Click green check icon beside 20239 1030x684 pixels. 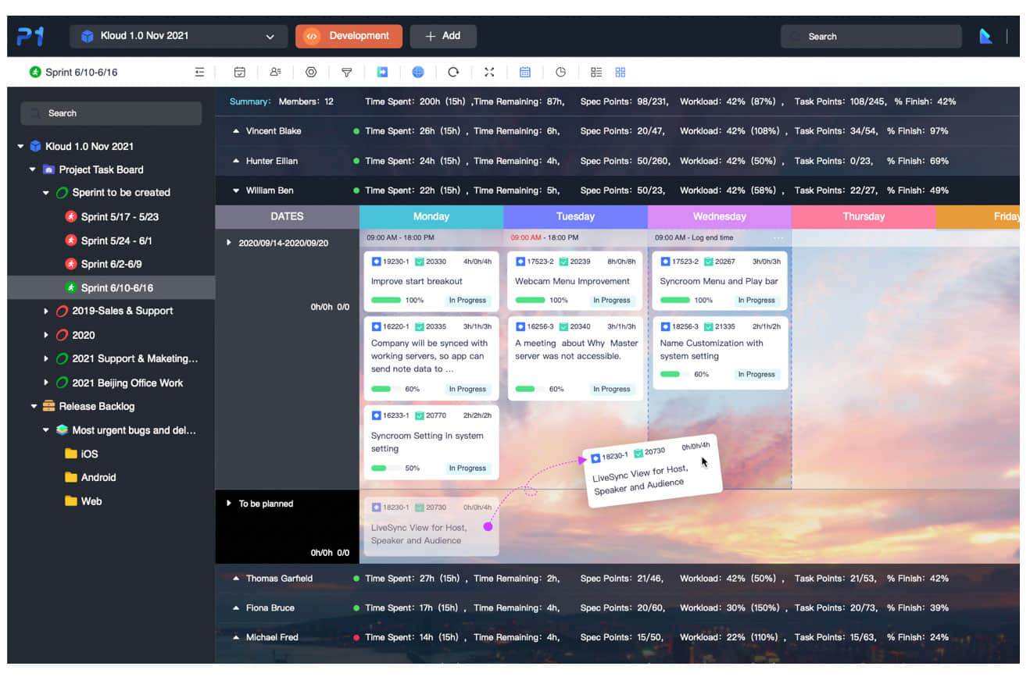point(563,262)
